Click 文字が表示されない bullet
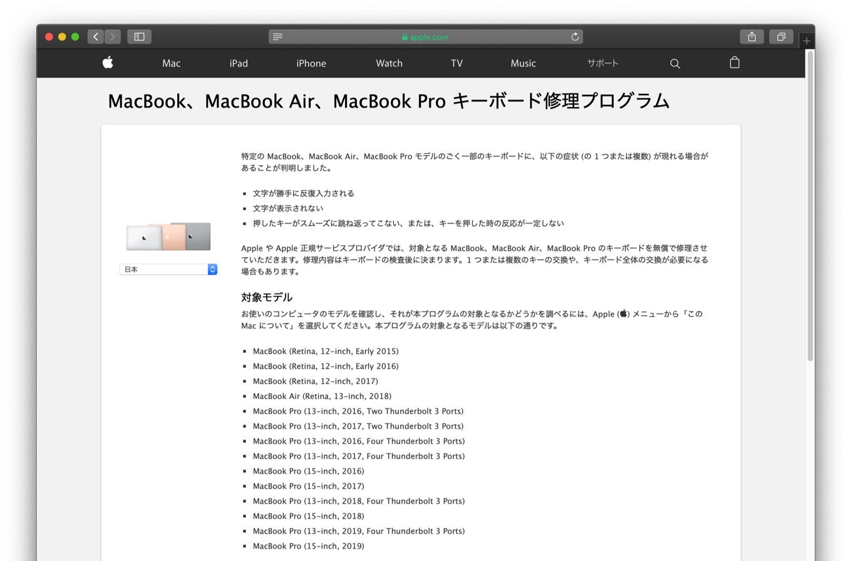 point(288,208)
